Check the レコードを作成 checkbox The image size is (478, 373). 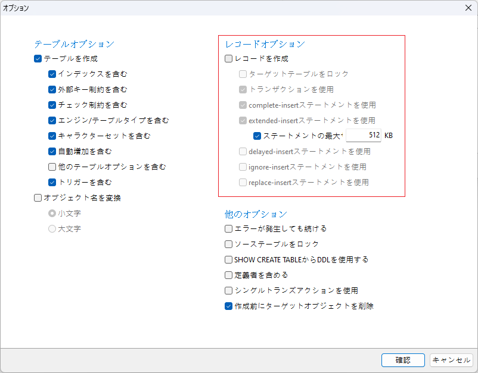[229, 59]
